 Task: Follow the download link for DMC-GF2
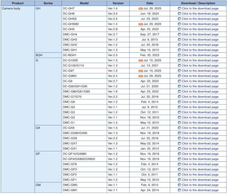(x=200, y=175)
